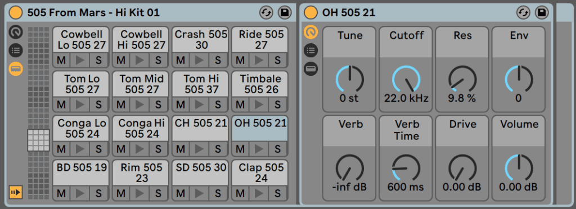
Task: Play the SD 505 30 pad
Action: pos(200,193)
